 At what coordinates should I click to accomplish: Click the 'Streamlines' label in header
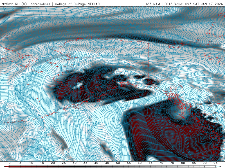(x=41, y=4)
